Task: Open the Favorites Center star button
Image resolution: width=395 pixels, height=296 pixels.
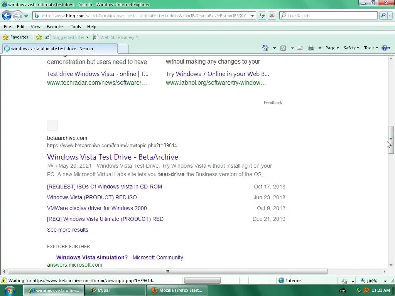Action: (x=15, y=37)
